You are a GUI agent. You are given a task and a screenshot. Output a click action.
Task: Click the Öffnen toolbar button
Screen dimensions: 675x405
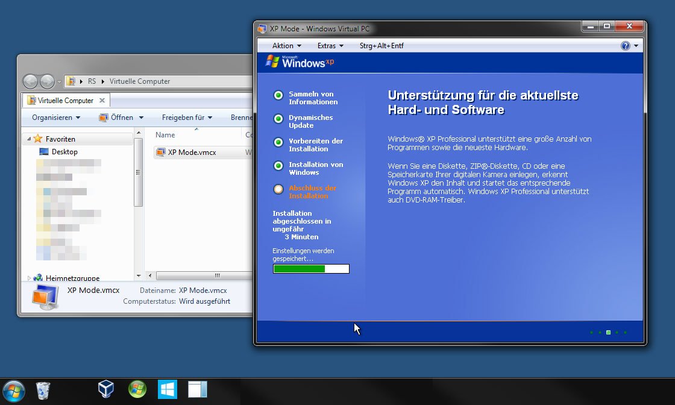coord(117,118)
